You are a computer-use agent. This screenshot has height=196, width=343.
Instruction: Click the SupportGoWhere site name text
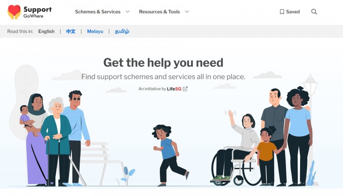click(x=37, y=12)
